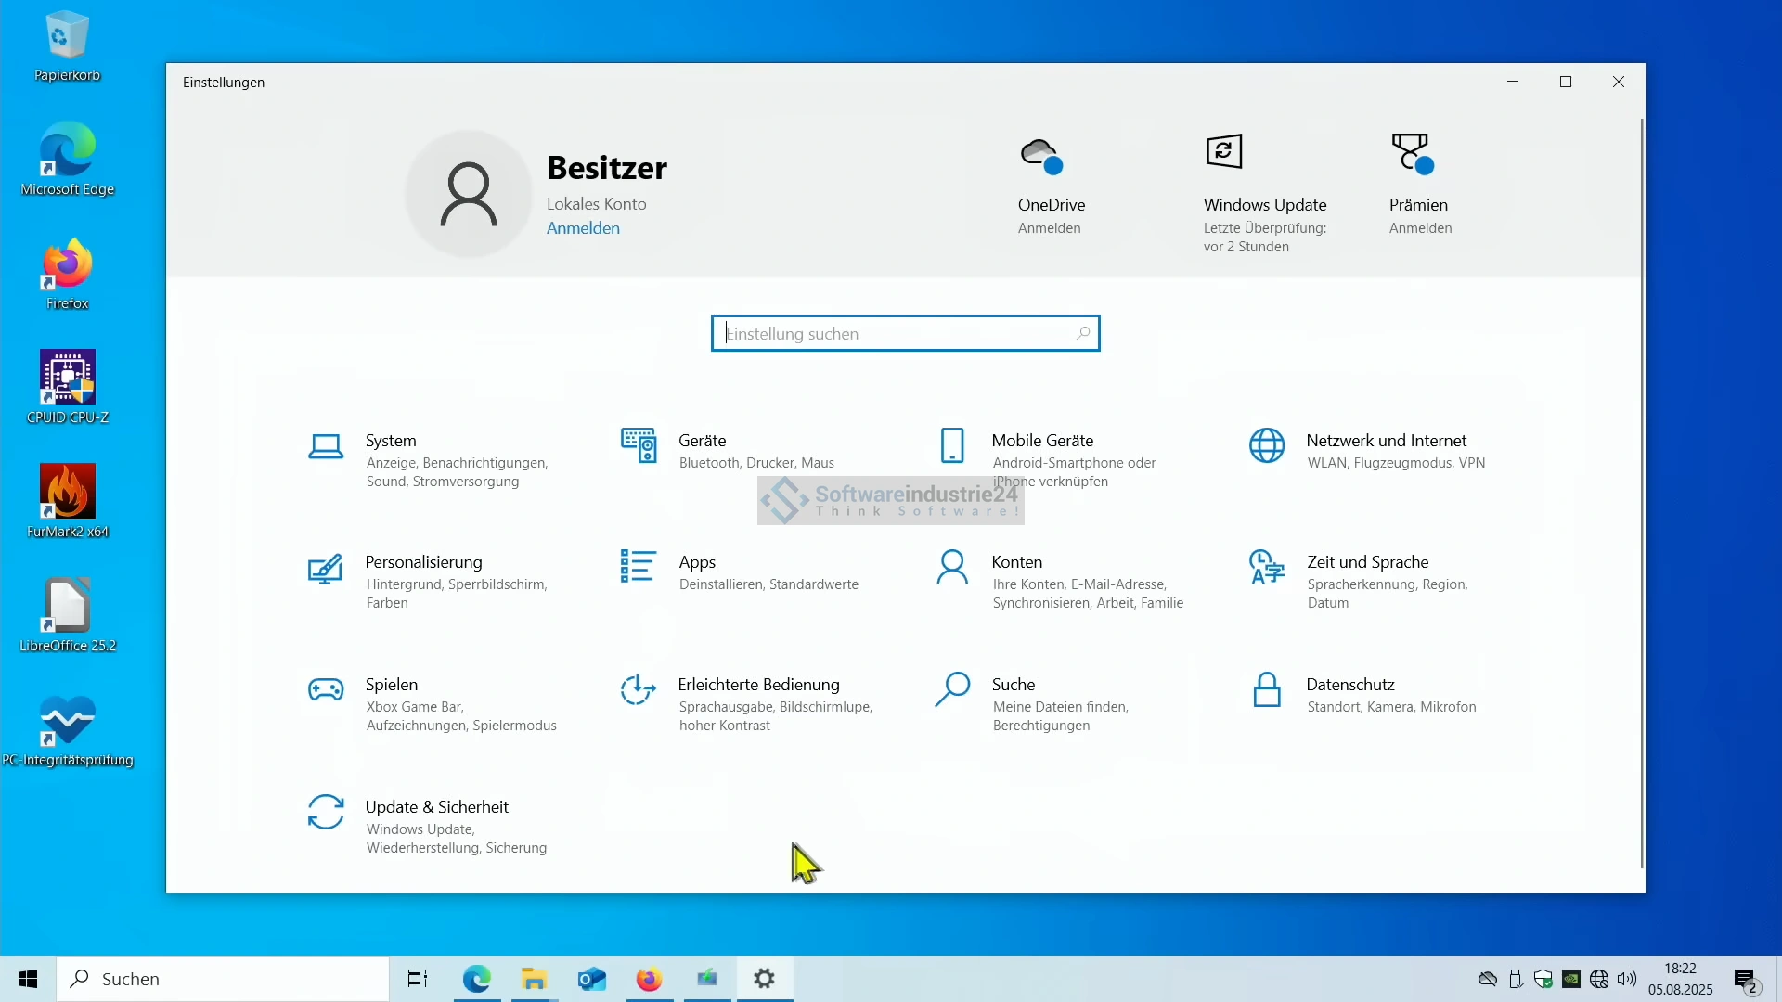This screenshot has width=1782, height=1002.
Task: Open the Konten accounts category
Action: pyautogui.click(x=1016, y=562)
